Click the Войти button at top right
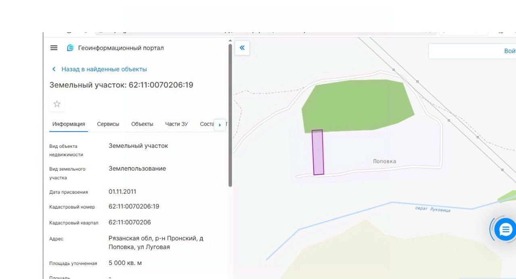This screenshot has width=516, height=279. [472, 51]
